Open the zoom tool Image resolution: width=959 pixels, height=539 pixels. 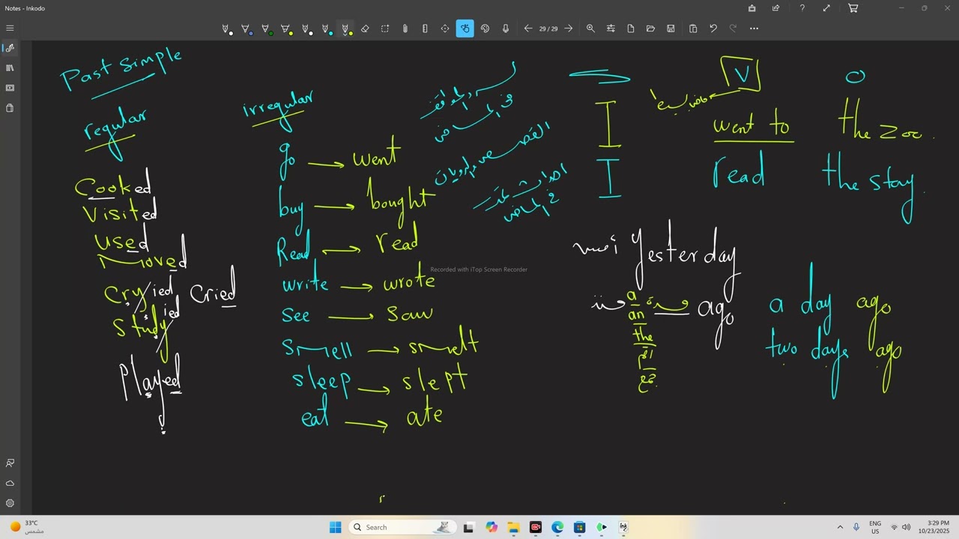pyautogui.click(x=590, y=28)
